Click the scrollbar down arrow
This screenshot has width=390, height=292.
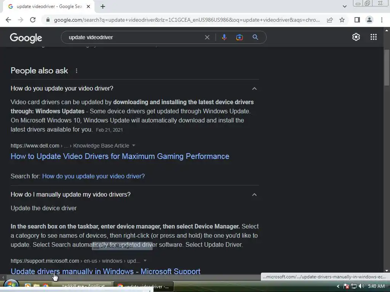[387, 271]
